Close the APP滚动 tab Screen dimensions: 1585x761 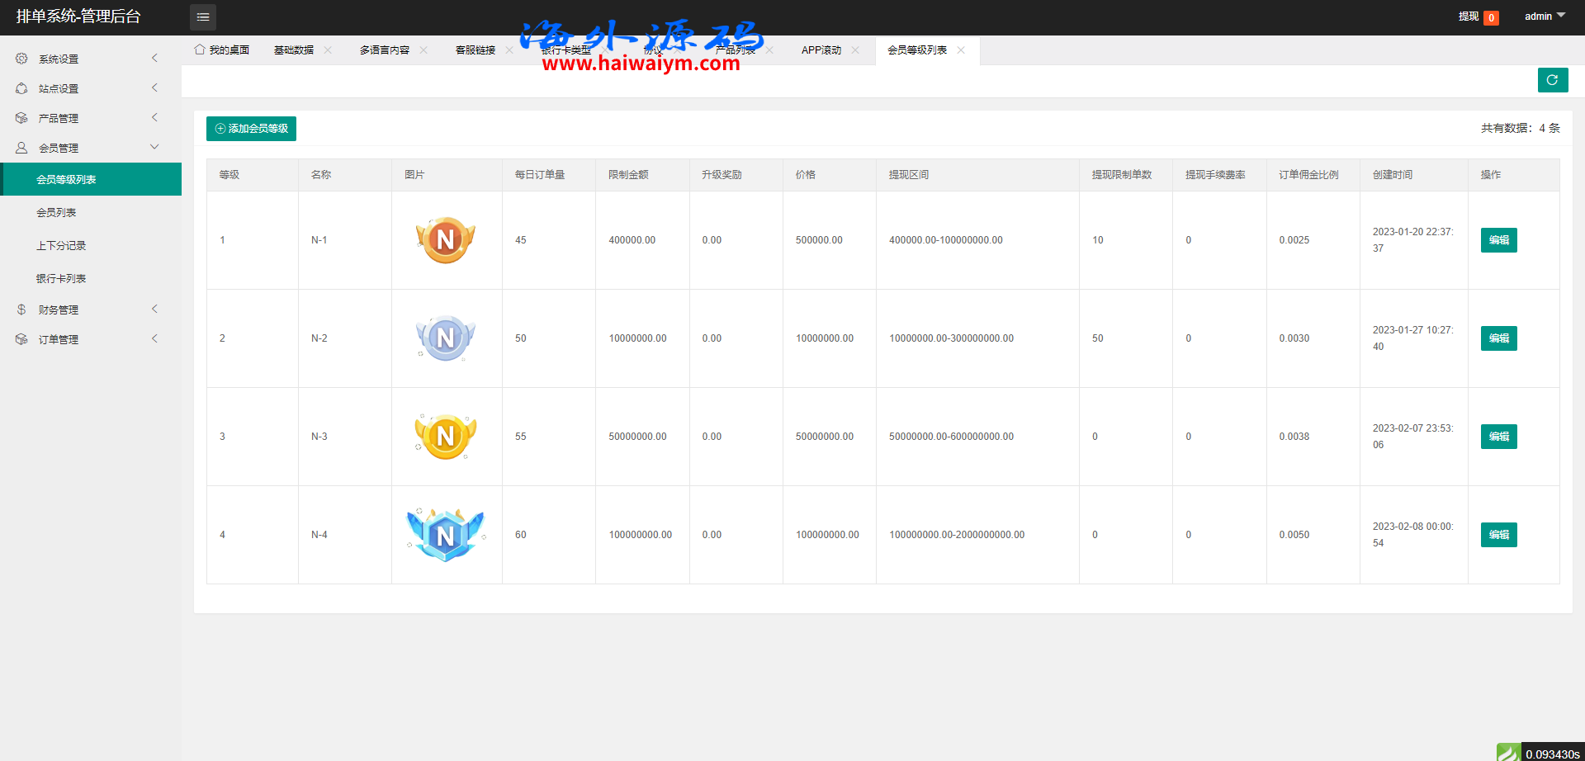[855, 50]
